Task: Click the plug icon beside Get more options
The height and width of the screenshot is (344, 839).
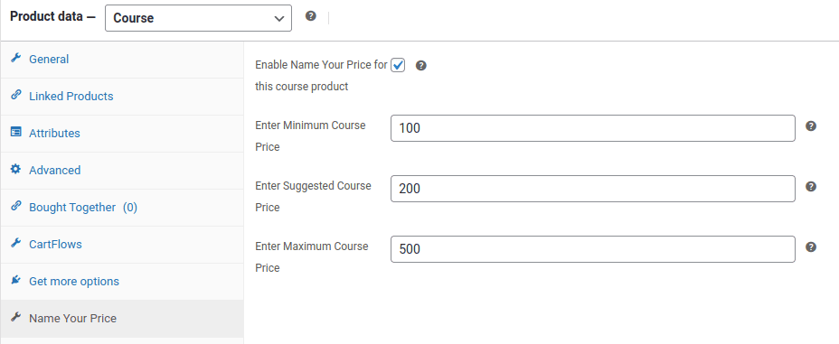Action: click(16, 280)
